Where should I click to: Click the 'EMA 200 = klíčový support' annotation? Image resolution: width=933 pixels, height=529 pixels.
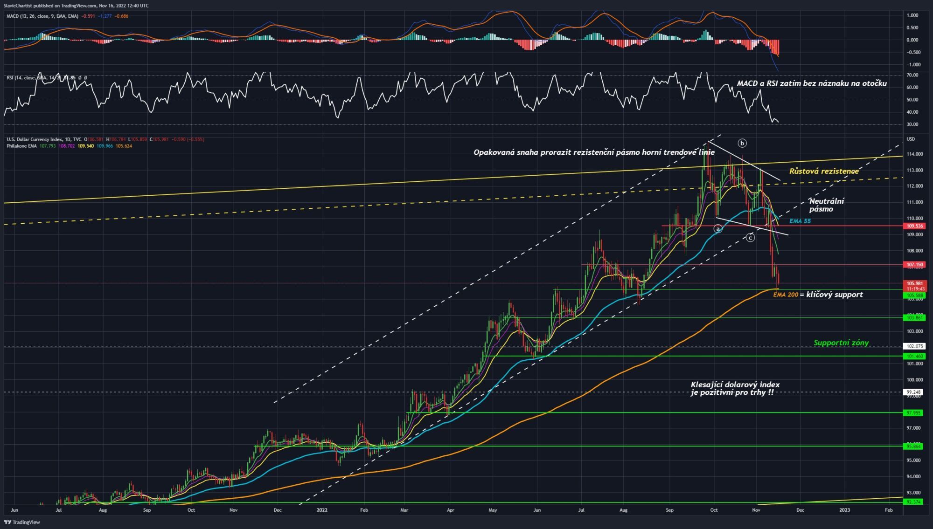point(818,295)
